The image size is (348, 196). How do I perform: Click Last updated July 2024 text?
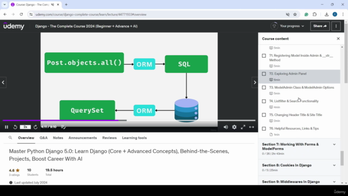click(31, 182)
